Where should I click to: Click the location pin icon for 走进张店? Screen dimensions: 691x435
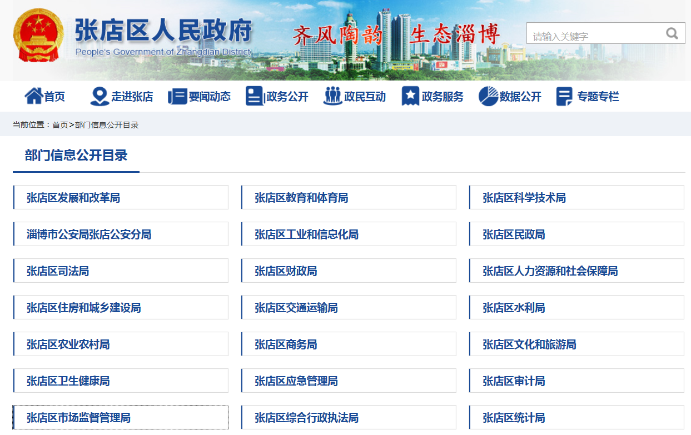pos(100,96)
